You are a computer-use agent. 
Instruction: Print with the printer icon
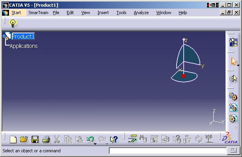pyautogui.click(x=46, y=139)
